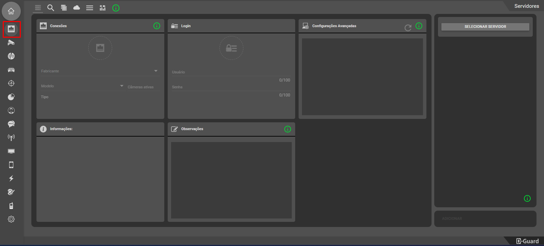Viewport: 544px width, 246px height.
Task: Open the pie chart icon in sidebar
Action: click(11, 97)
